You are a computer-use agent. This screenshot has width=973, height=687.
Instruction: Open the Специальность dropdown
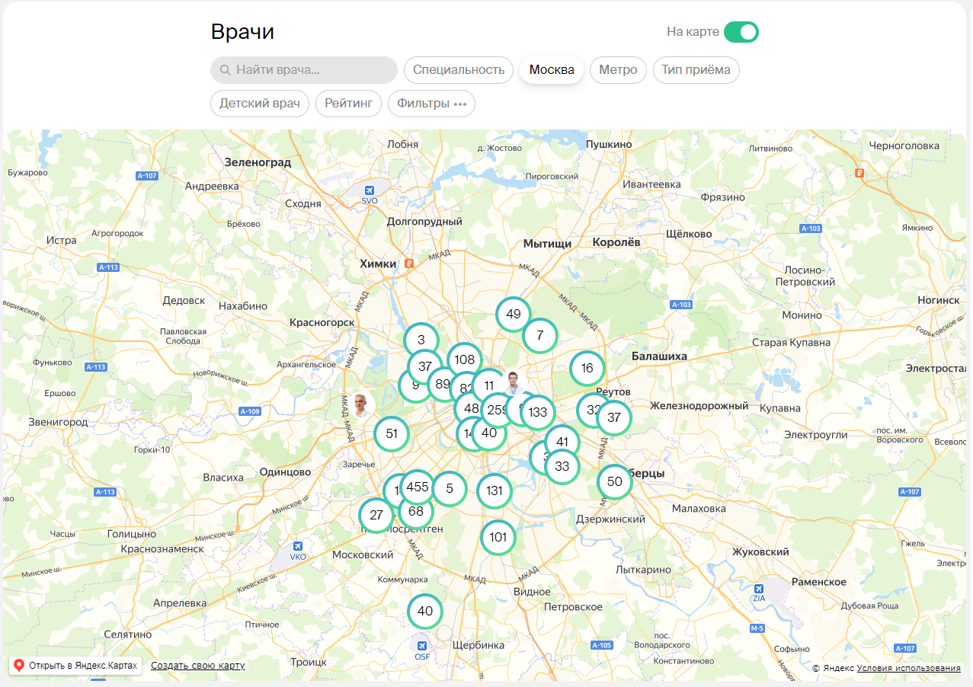click(459, 70)
